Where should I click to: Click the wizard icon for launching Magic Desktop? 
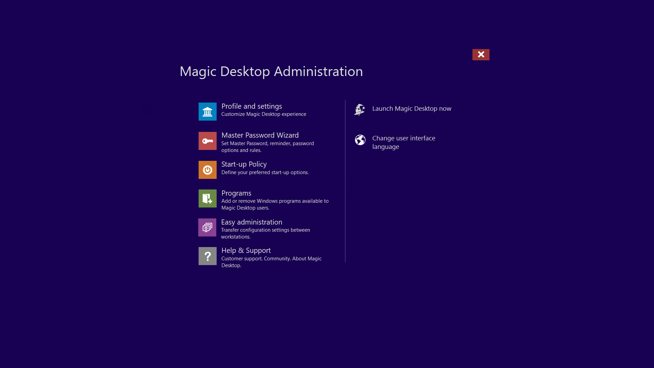(360, 110)
